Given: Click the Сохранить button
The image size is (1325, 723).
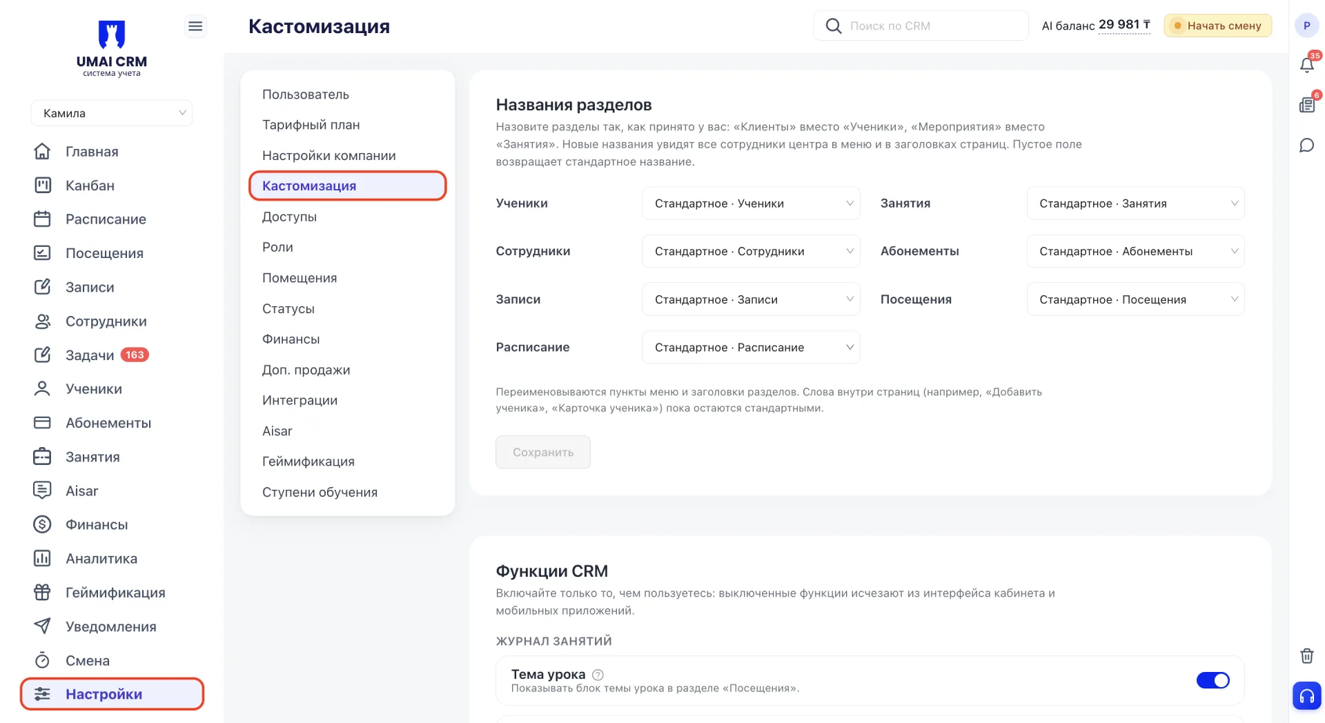Looking at the screenshot, I should click(x=543, y=452).
